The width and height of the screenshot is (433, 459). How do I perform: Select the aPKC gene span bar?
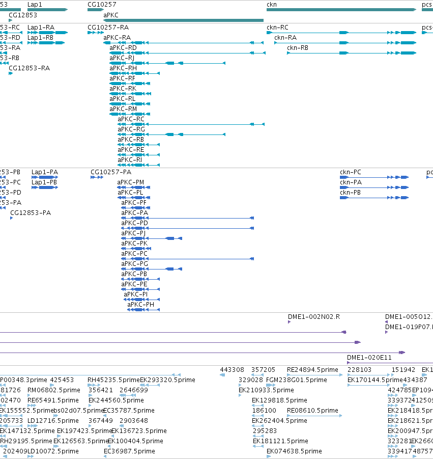[x=184, y=20]
